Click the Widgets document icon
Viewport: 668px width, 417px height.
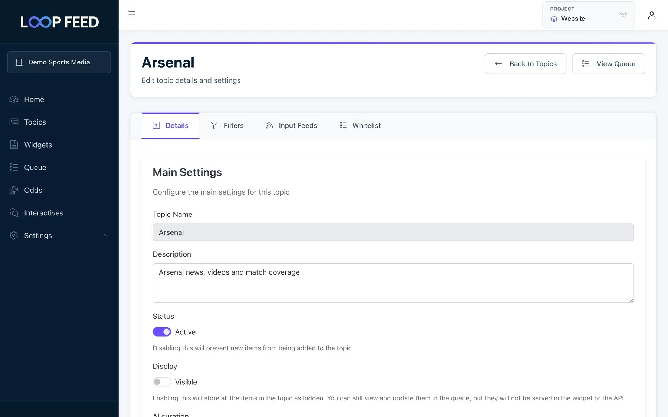pyautogui.click(x=14, y=145)
